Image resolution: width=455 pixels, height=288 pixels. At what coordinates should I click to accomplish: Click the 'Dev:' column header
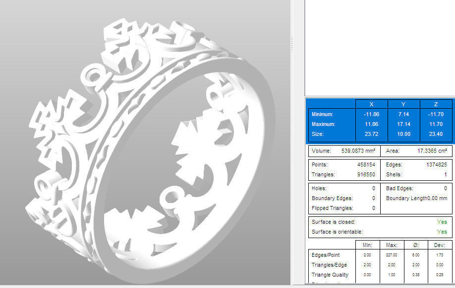[440, 245]
